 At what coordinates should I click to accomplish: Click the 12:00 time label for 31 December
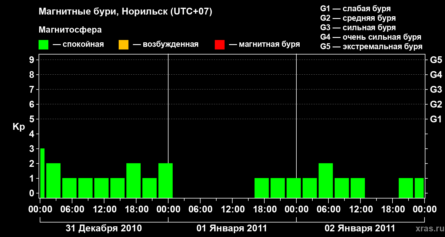(104, 209)
